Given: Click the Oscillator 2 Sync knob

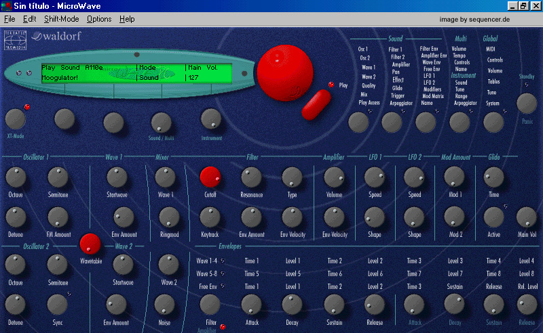Looking at the screenshot, I should [57, 305].
